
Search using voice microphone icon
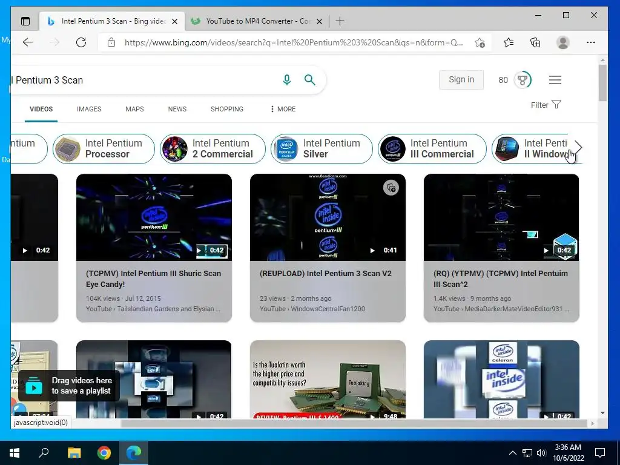point(286,80)
